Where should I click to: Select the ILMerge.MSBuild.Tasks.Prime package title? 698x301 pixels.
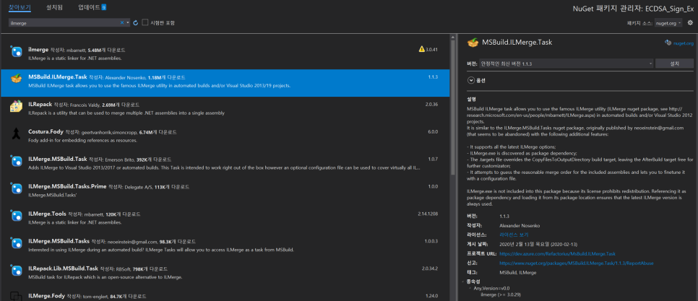67,187
